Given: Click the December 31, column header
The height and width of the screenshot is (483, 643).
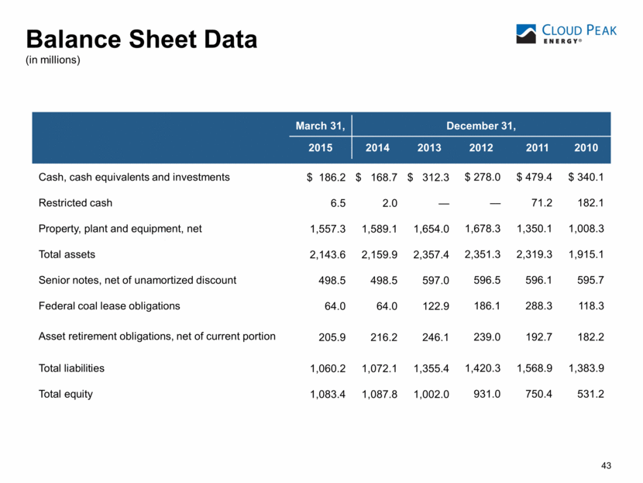Looking at the screenshot, I should [x=480, y=125].
